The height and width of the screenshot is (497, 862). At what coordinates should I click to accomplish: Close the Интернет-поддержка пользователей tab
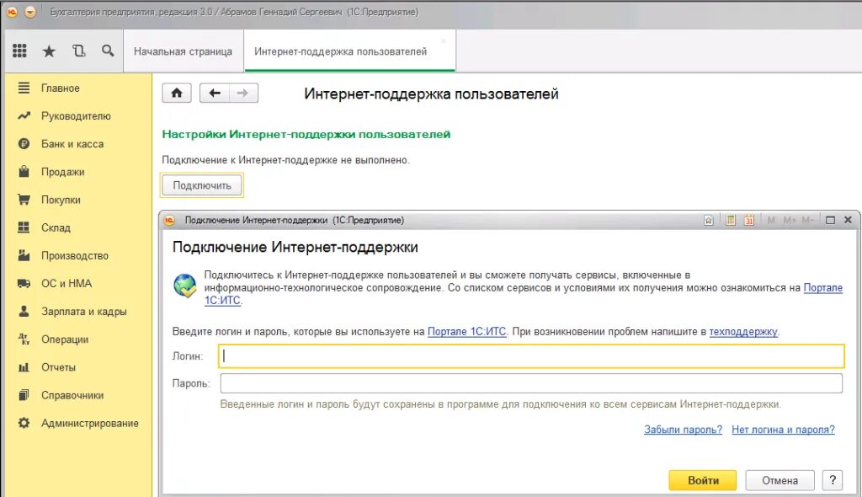(x=444, y=40)
